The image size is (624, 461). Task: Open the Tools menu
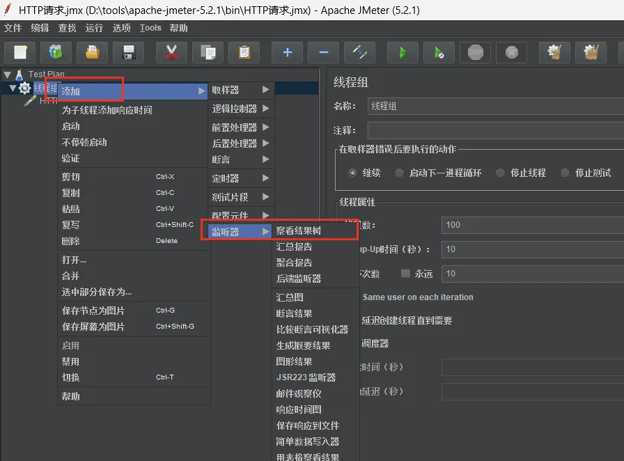[x=150, y=28]
